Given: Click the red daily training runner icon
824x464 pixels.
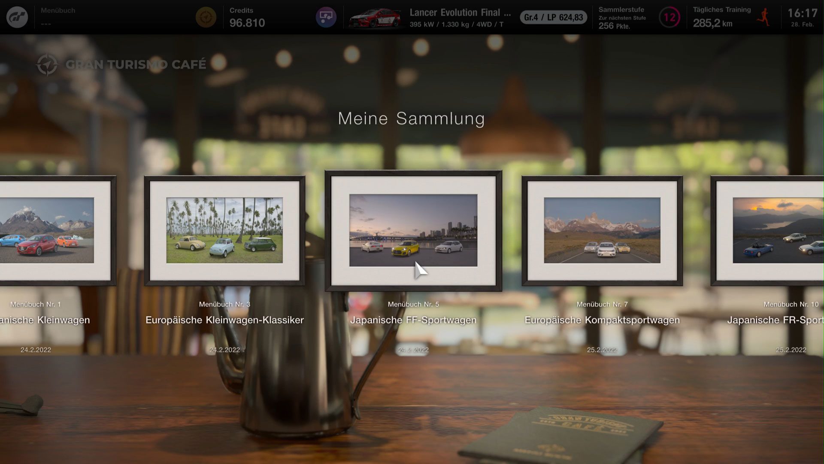Looking at the screenshot, I should (x=763, y=17).
